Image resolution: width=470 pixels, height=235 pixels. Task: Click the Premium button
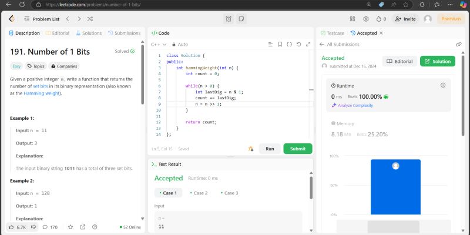coord(451,19)
